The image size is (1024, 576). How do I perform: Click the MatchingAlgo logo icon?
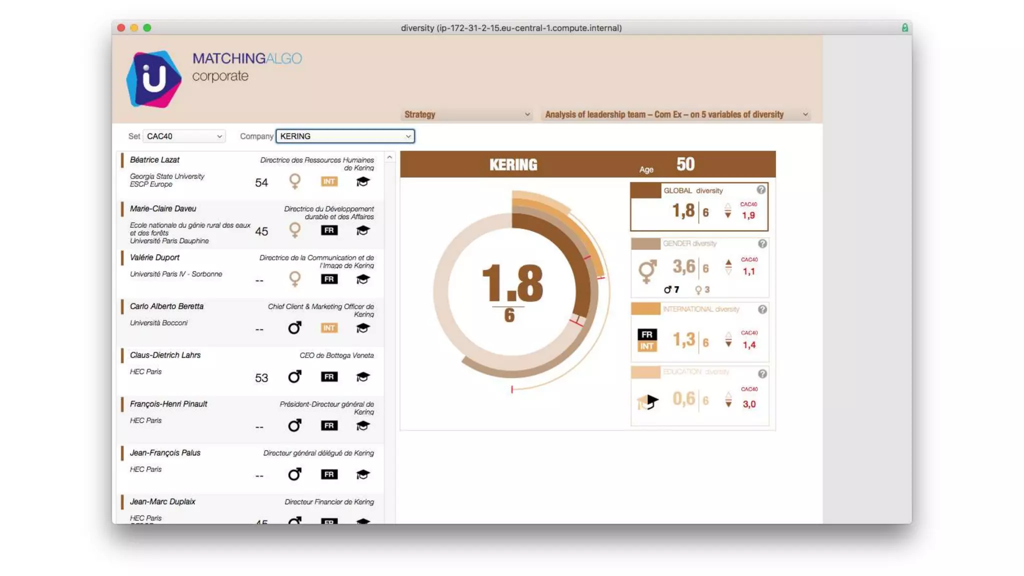[153, 79]
